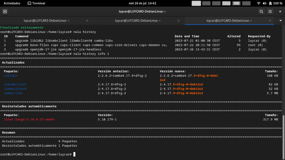Image resolution: width=285 pixels, height=160 pixels.
Task: Open the Actividades overview
Action: pyautogui.click(x=12, y=3)
